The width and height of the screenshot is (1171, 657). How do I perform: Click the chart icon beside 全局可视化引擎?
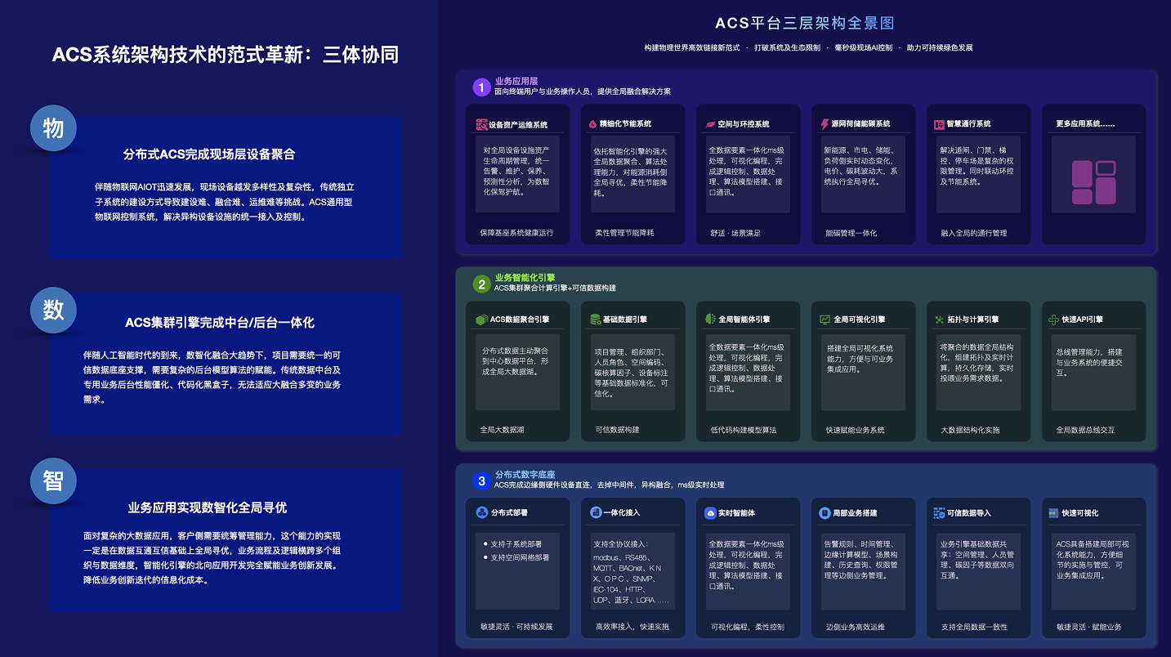point(825,320)
